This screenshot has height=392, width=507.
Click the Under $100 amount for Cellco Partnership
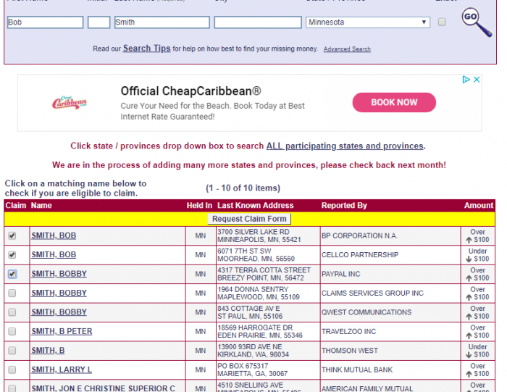477,255
